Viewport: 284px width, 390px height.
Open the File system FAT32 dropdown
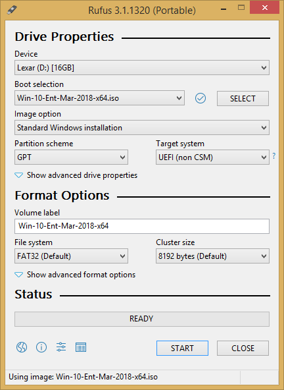coord(71,256)
